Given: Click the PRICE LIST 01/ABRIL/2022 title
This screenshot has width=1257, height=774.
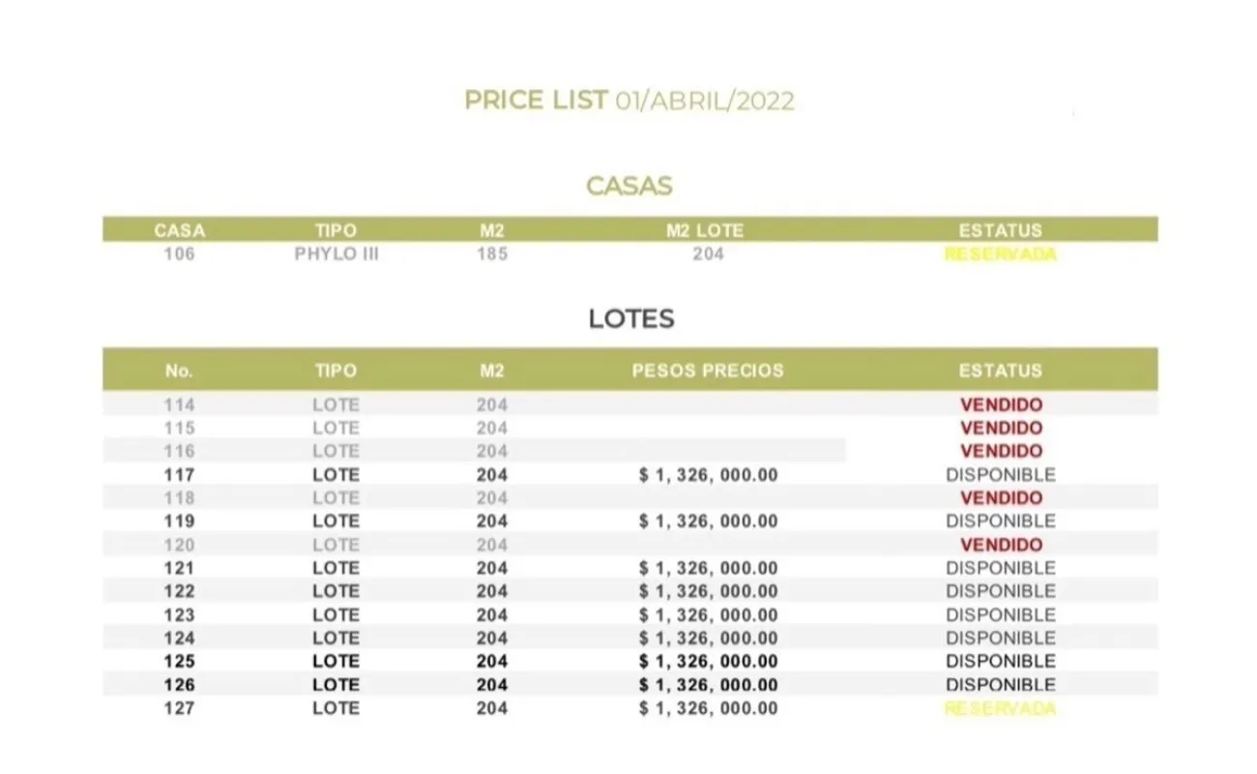Looking at the screenshot, I should [629, 101].
